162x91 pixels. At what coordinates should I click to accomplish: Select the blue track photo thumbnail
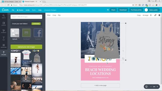point(16,71)
